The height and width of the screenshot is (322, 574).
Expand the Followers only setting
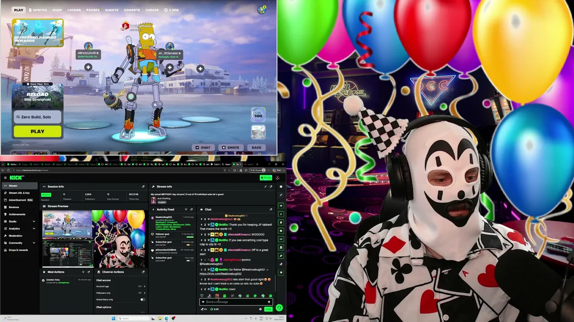(121, 293)
